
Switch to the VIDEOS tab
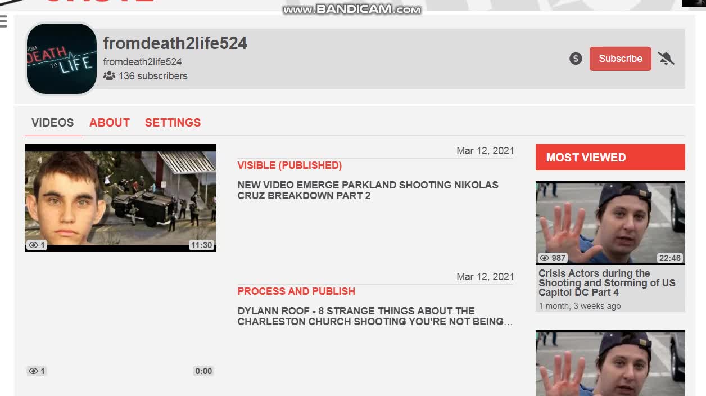[53, 123]
